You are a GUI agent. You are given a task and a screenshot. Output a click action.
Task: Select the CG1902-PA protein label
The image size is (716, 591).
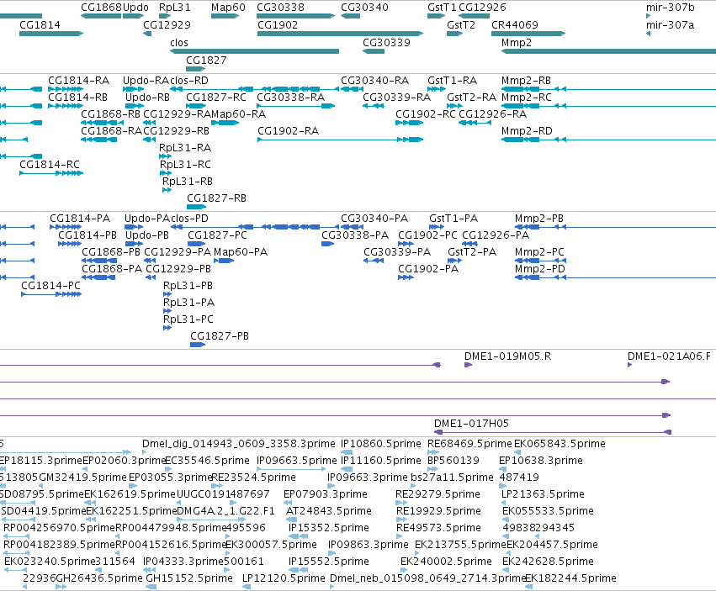point(428,269)
